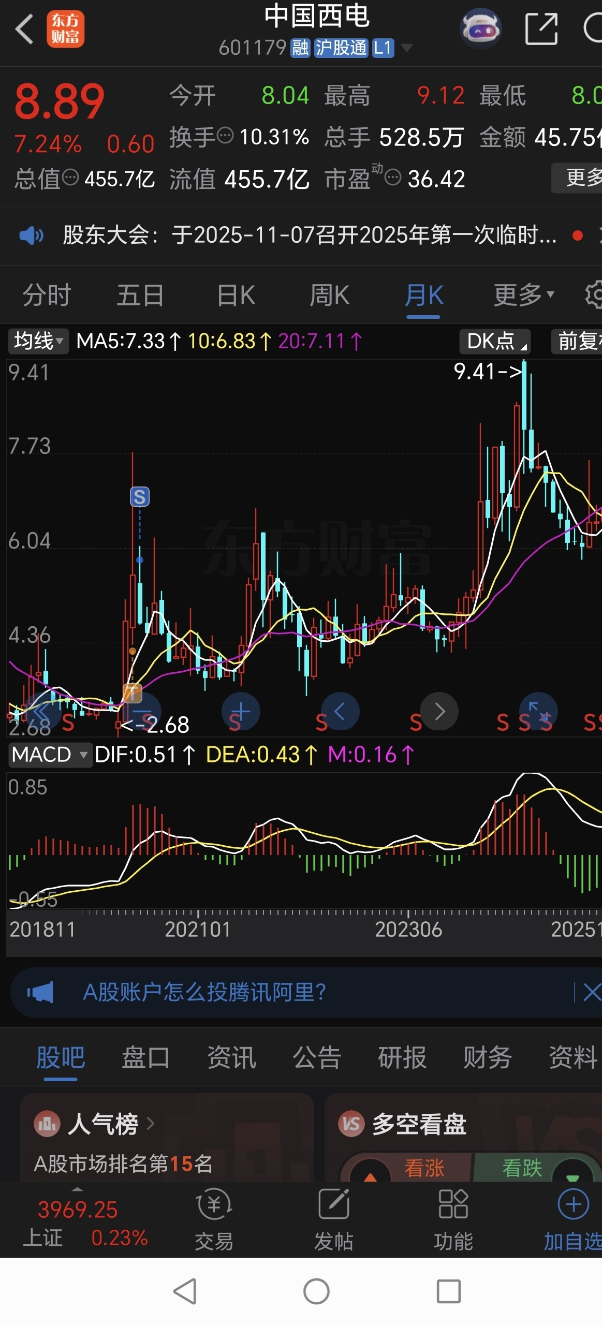Open the Eastmoney app logo

pos(65,29)
